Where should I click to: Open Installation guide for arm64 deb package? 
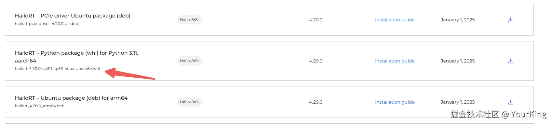pos(395,102)
